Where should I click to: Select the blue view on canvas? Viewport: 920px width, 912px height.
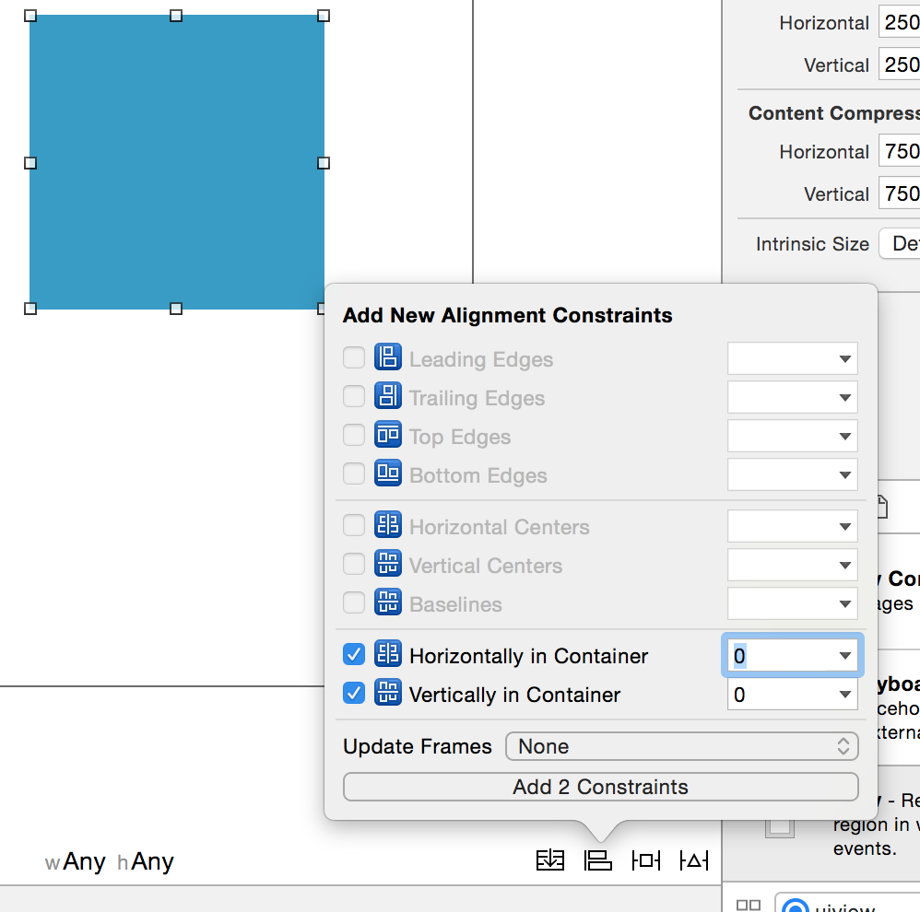click(177, 162)
